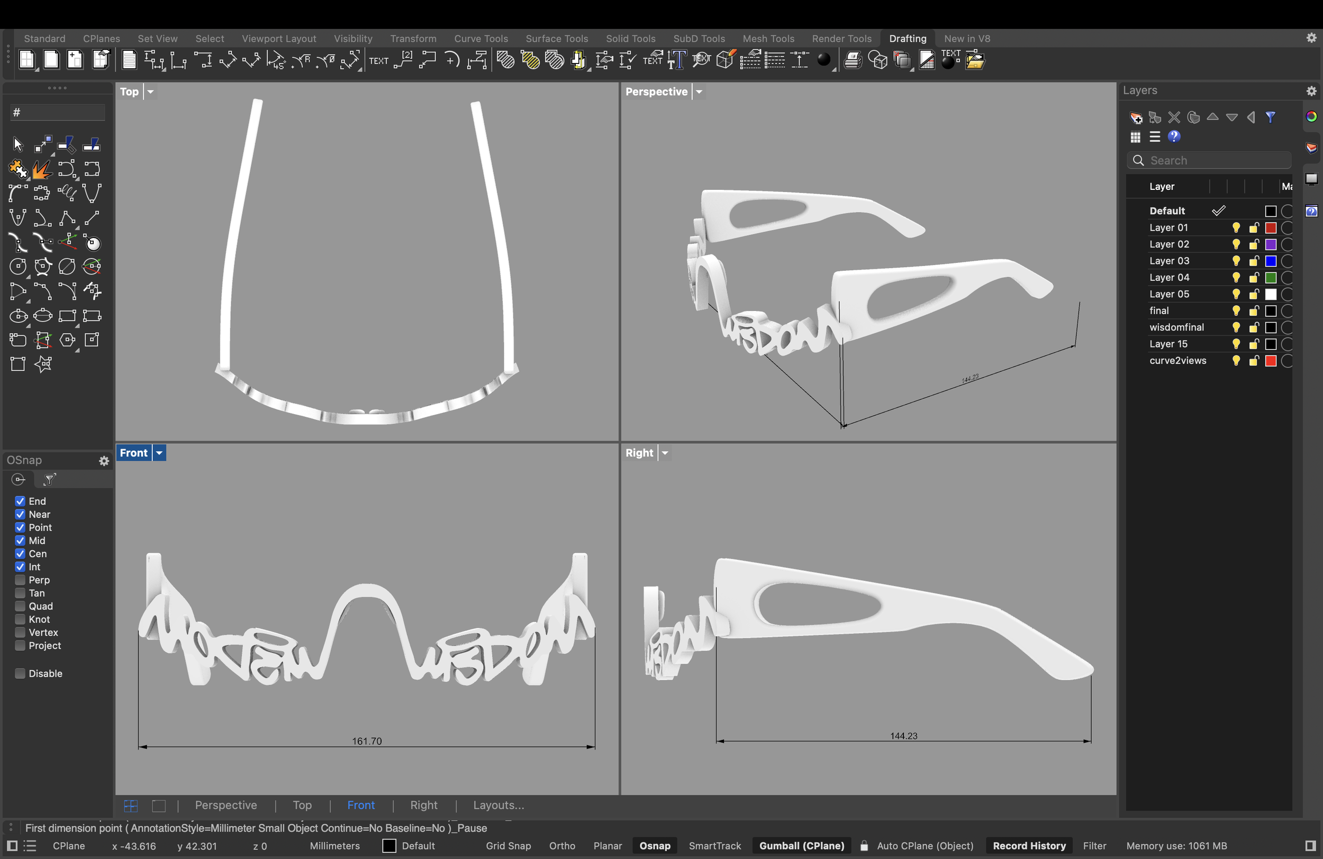Open the Layers panel help question mark
This screenshot has height=859, width=1323.
coord(1174,136)
